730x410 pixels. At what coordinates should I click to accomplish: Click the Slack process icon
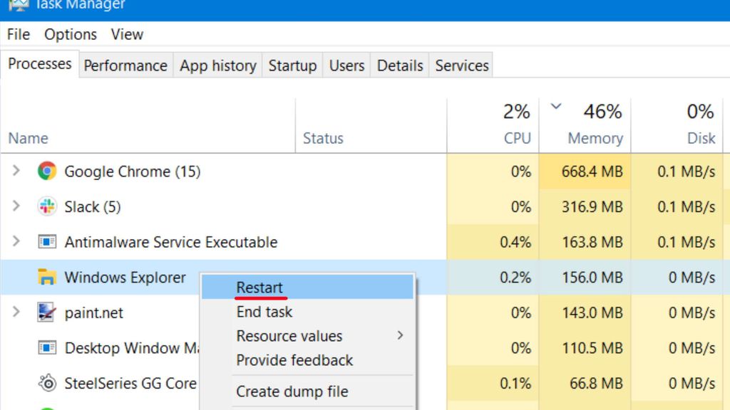(x=46, y=207)
